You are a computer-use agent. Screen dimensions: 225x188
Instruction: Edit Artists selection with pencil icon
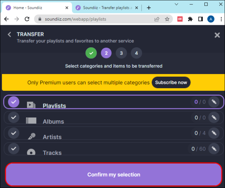point(214,133)
